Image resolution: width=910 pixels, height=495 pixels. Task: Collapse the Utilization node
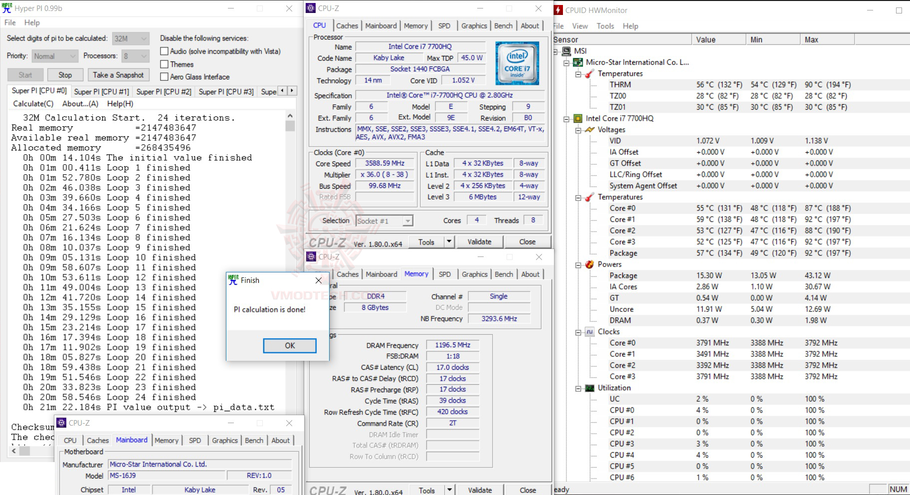[x=578, y=388]
